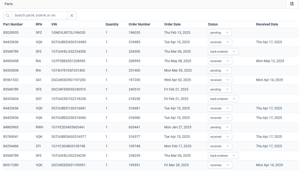This screenshot has width=299, height=172.
Task: Click order date Mon Jan 27, 2025
Action: tap(178, 127)
